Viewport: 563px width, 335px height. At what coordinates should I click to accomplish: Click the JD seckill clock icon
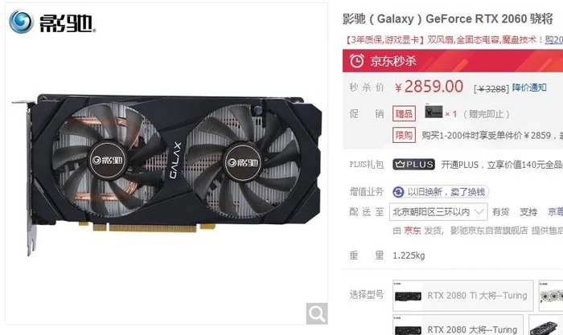(356, 60)
